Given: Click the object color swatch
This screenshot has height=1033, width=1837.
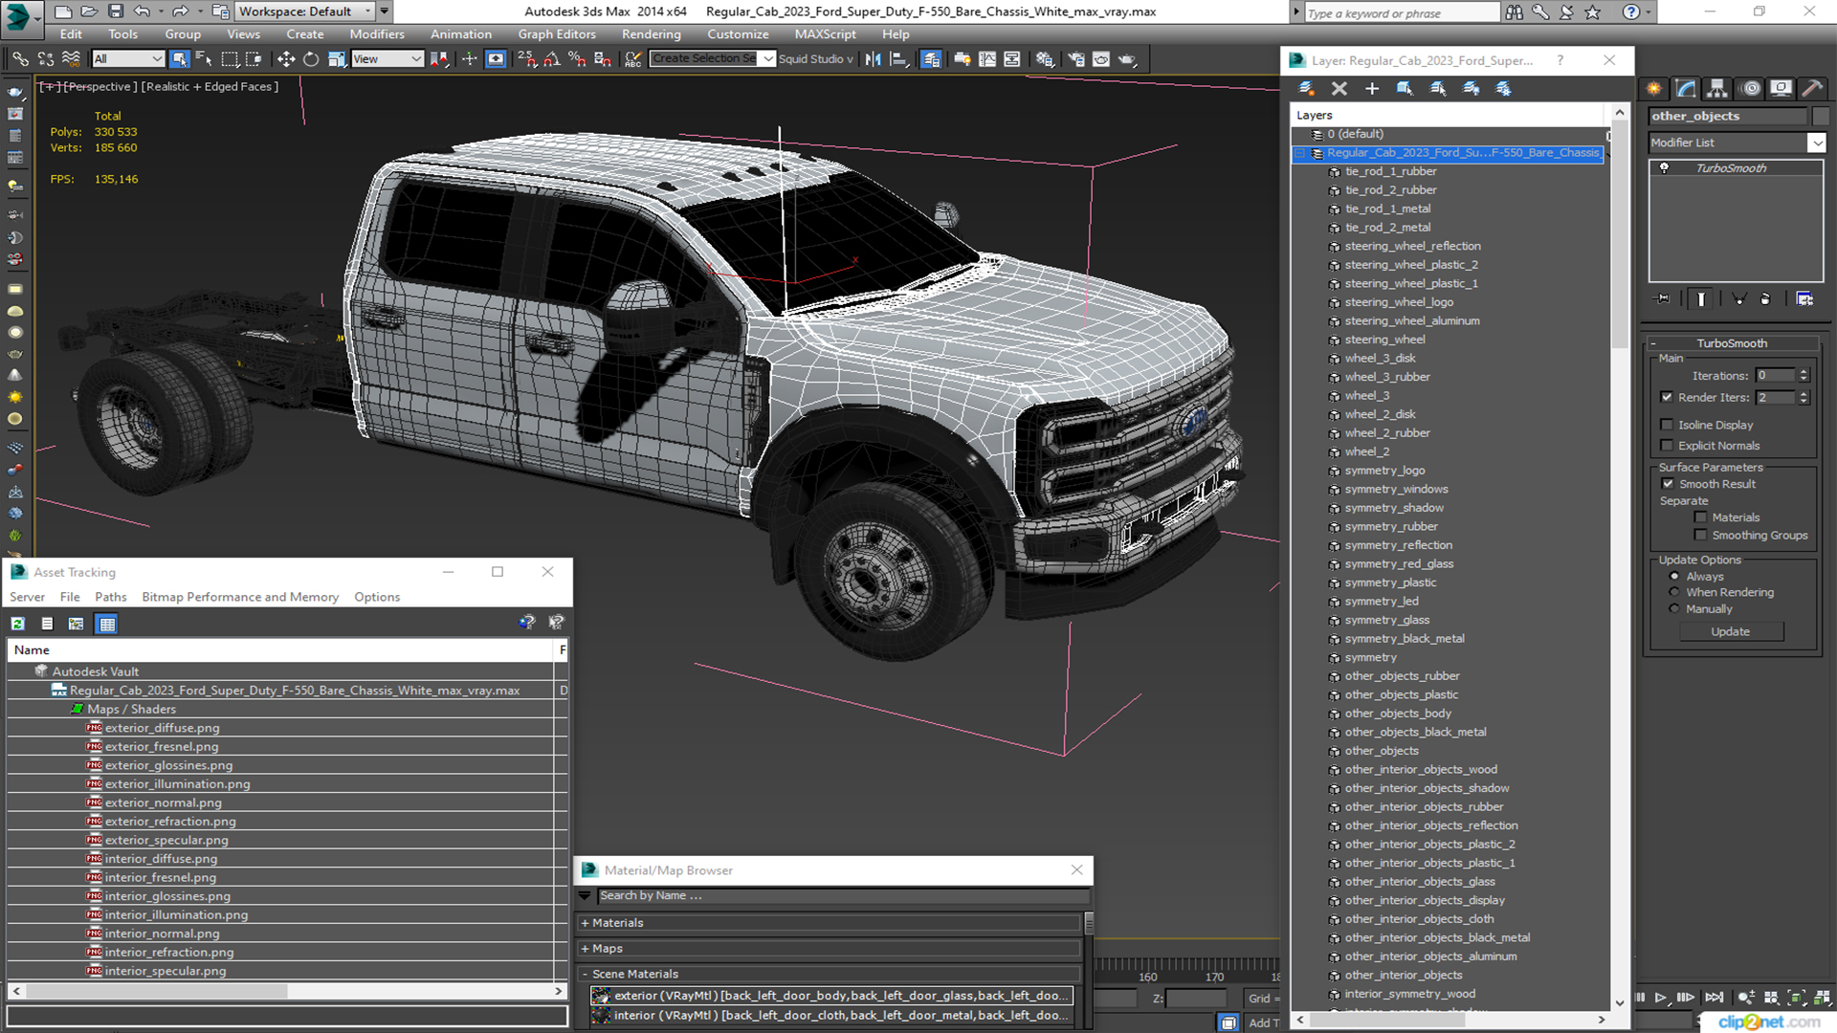Looking at the screenshot, I should (1821, 116).
